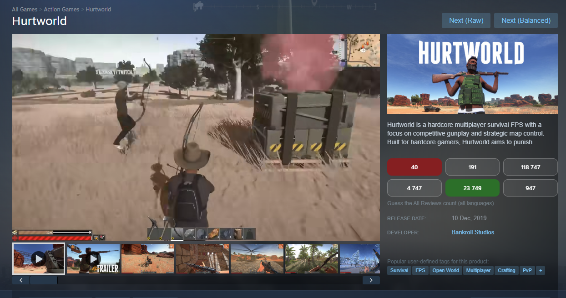566x298 pixels.
Task: Click the Hurtworld header capsule image
Action: pyautogui.click(x=472, y=74)
